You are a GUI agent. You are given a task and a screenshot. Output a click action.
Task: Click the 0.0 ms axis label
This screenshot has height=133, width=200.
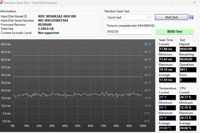click(6, 121)
